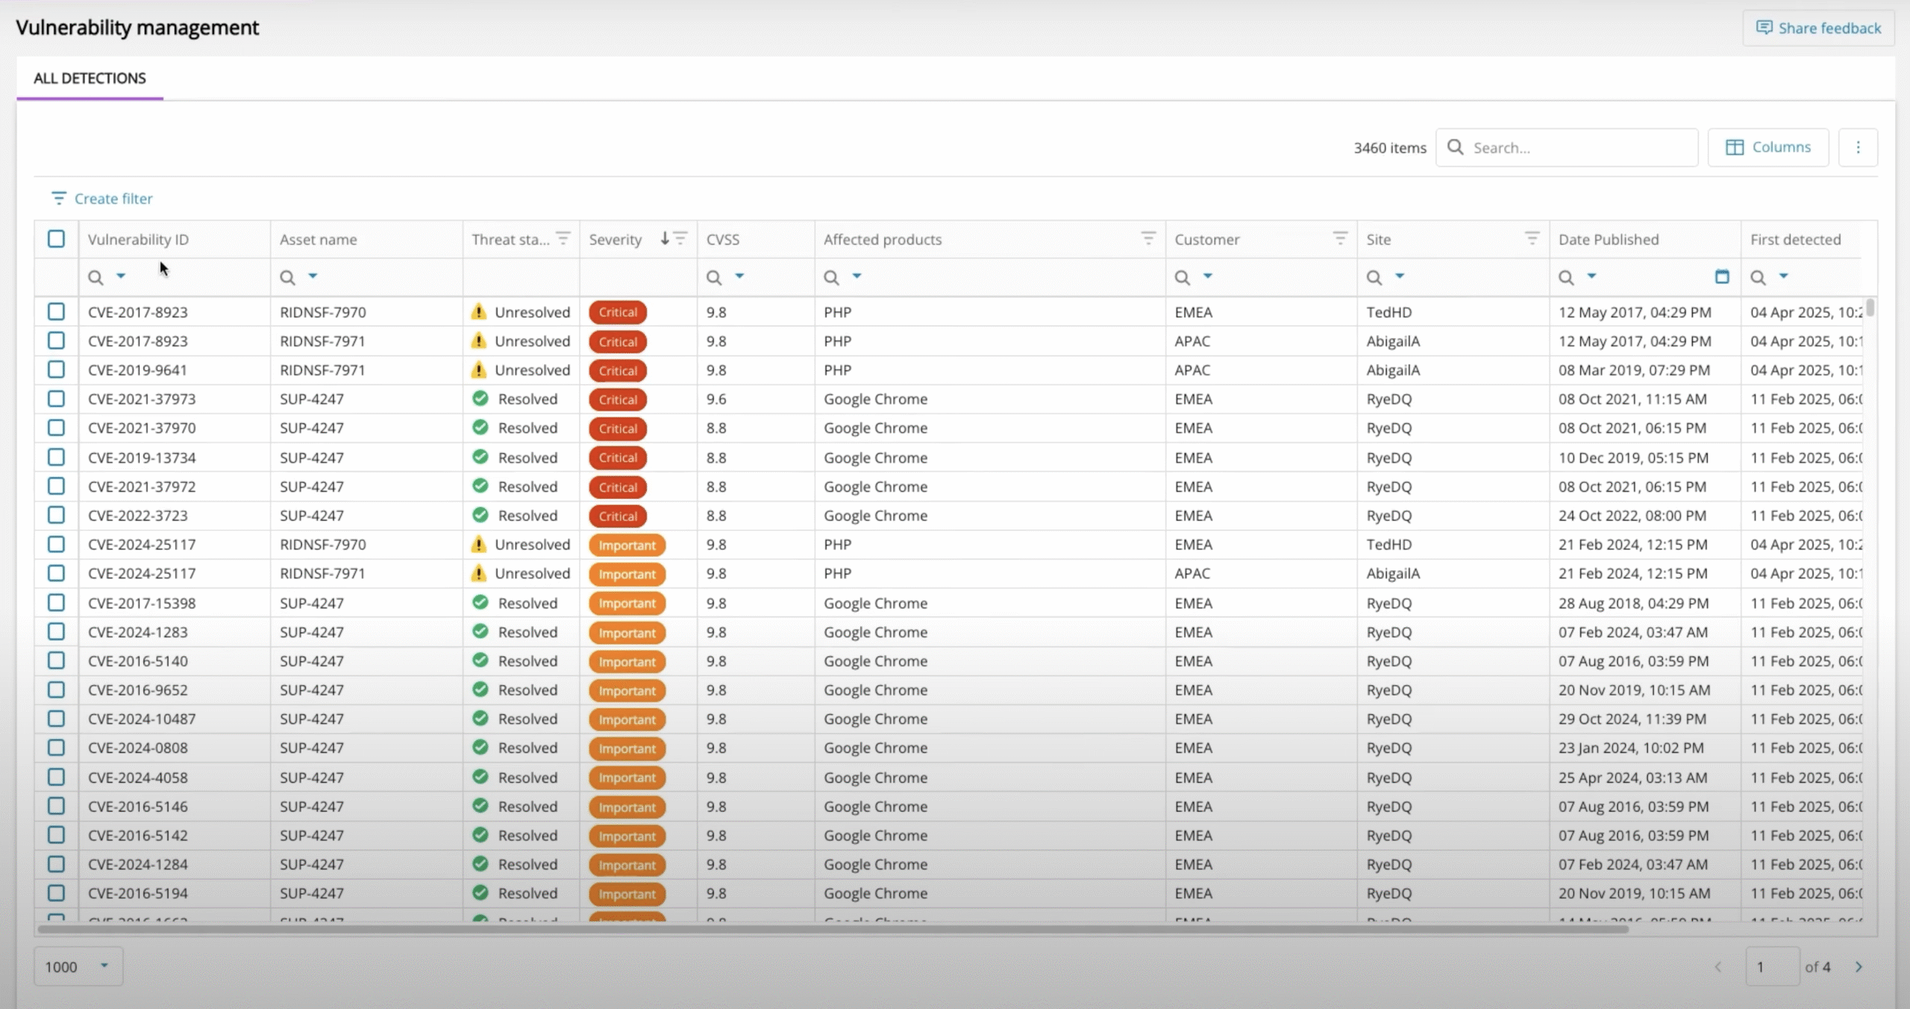Expand Vulnerability ID search operator dropdown arrow

tap(121, 277)
